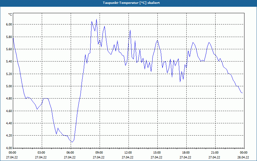
Task: Select the 4,40 y-axis value
Action: [9, 123]
